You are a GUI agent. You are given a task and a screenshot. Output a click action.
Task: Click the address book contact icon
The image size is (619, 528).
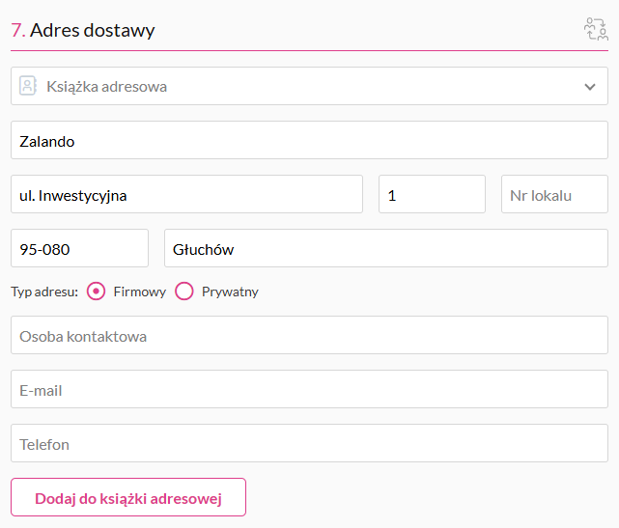pyautogui.click(x=28, y=86)
